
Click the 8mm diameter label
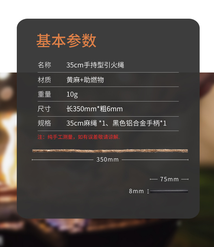[x=137, y=191]
